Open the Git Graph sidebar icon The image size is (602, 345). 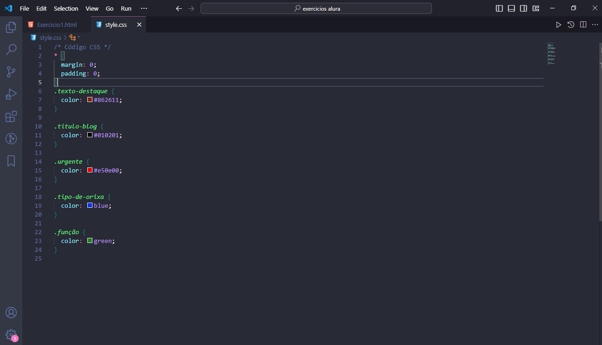[11, 139]
